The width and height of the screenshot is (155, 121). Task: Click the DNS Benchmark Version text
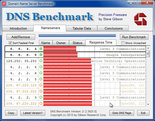pos(73,111)
